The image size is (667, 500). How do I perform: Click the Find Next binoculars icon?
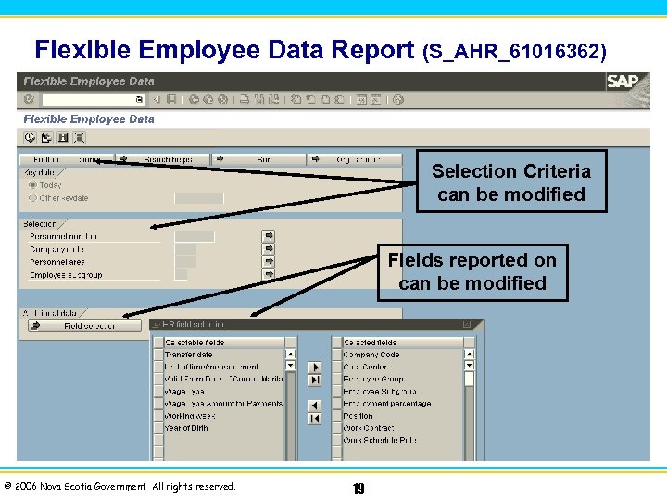click(x=273, y=99)
